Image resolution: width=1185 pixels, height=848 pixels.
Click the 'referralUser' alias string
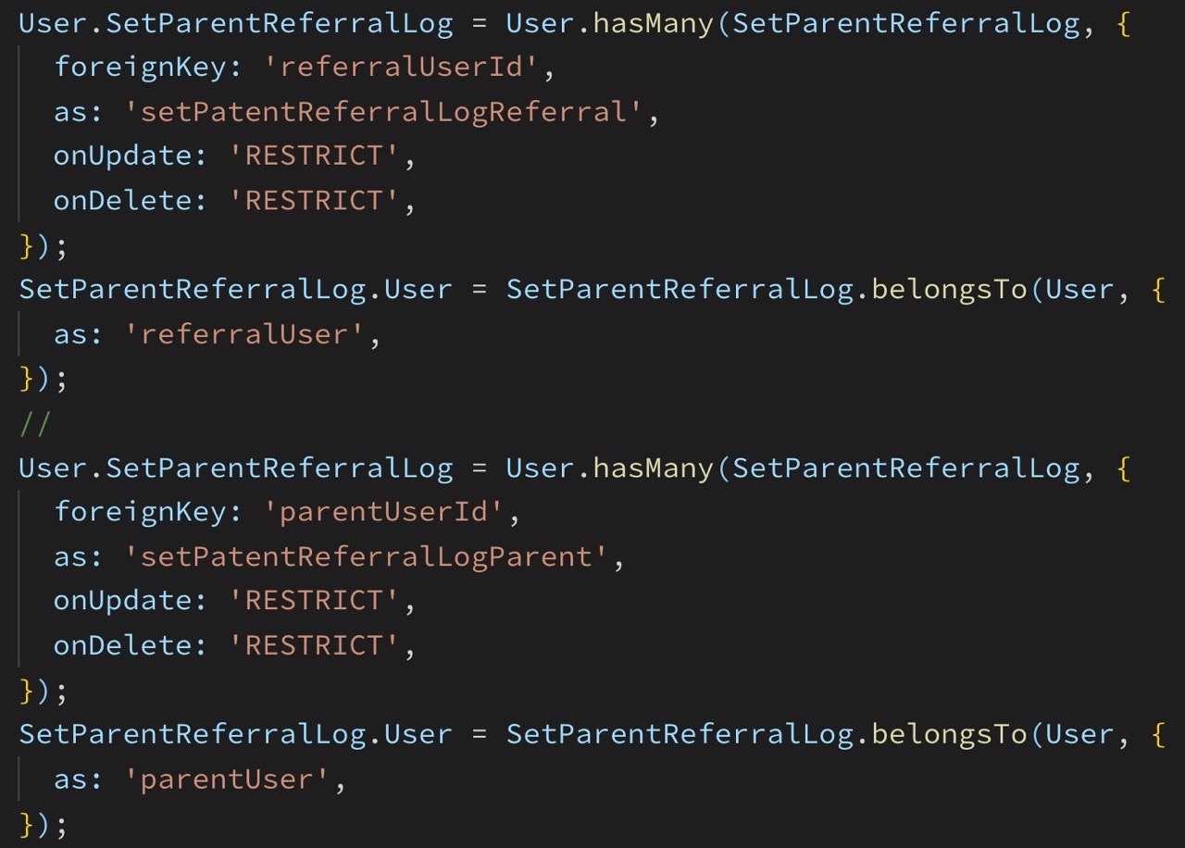click(x=250, y=333)
